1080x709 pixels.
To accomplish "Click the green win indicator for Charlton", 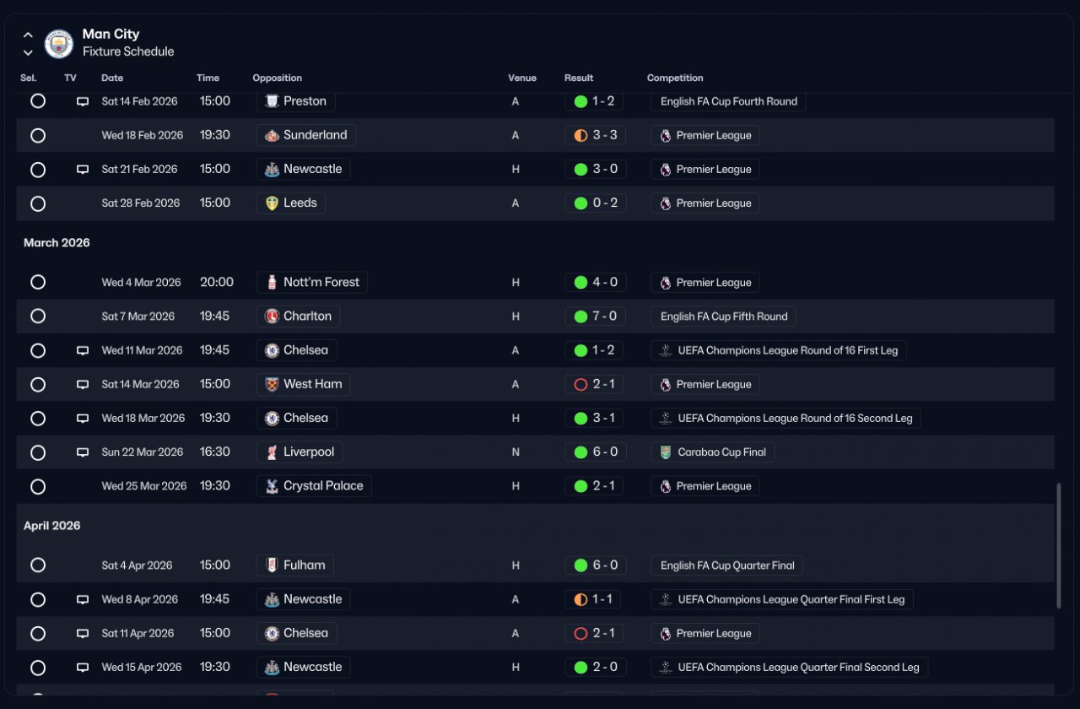I will tap(580, 317).
